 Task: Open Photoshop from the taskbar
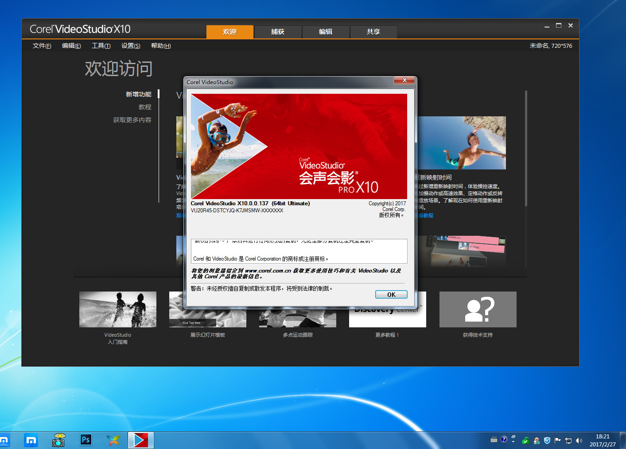click(86, 440)
